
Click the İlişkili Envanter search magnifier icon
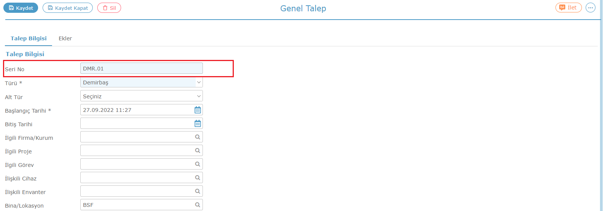[x=198, y=191]
